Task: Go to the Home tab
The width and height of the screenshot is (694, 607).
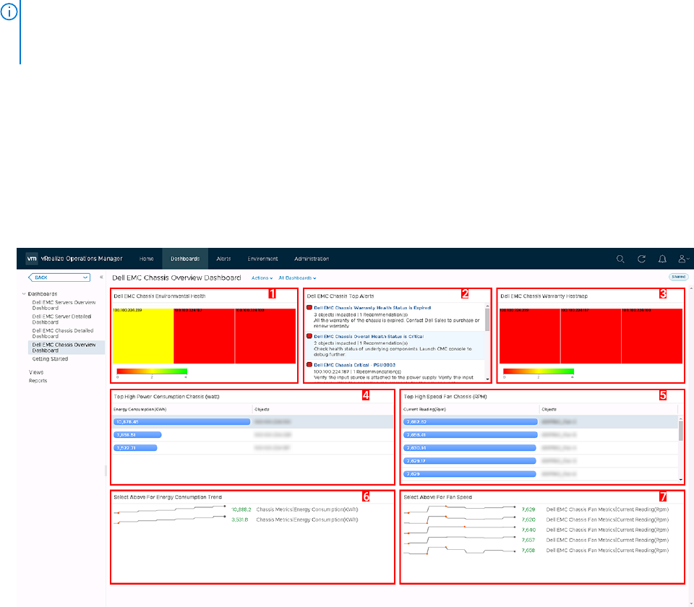Action: (147, 259)
